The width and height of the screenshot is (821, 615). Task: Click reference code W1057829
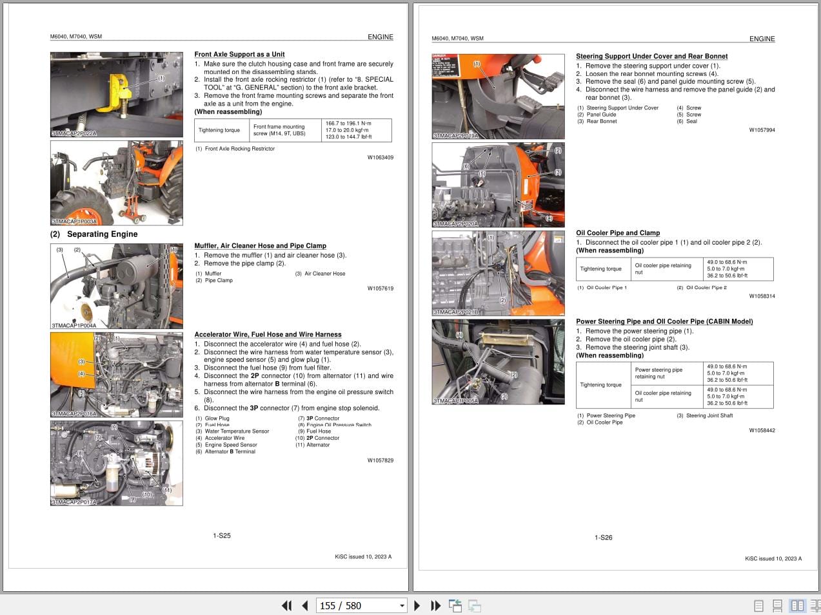(x=381, y=460)
